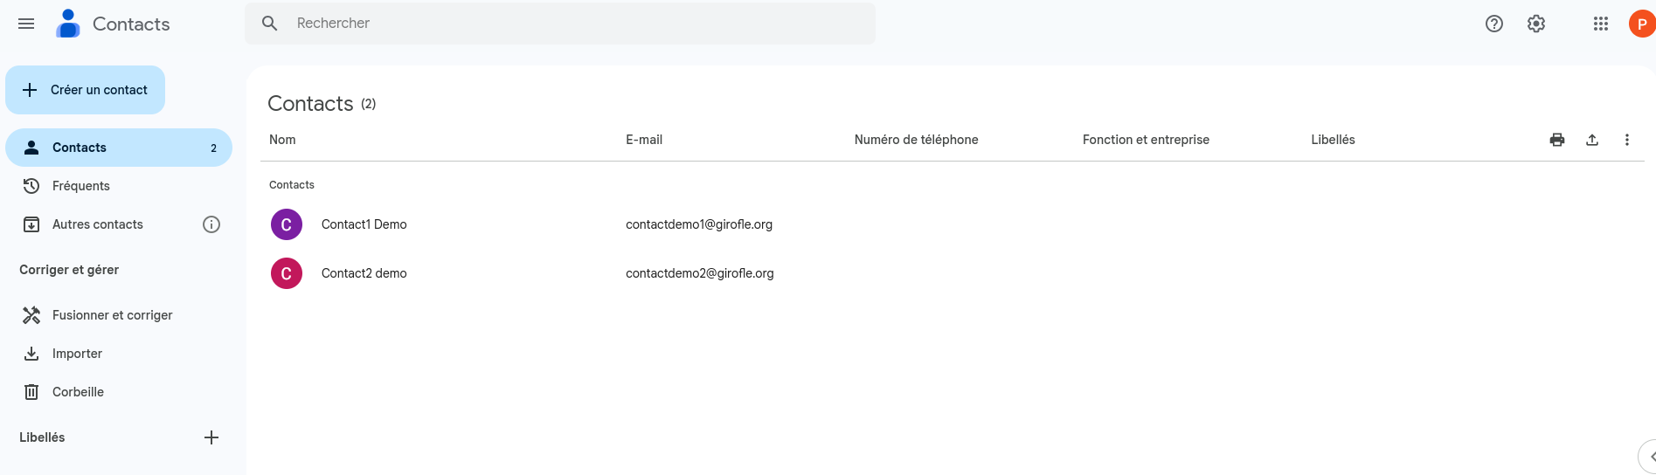This screenshot has width=1656, height=475.
Task: Open the three-dot more actions menu
Action: tap(1626, 140)
